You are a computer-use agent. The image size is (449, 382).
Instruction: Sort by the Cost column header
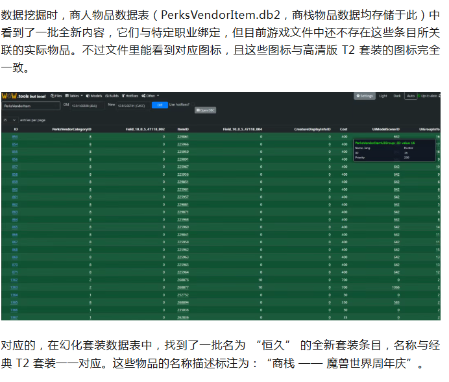point(343,130)
